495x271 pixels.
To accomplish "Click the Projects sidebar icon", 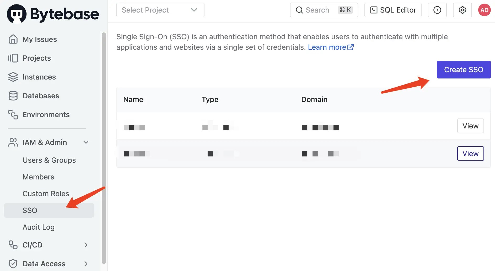I will point(13,58).
